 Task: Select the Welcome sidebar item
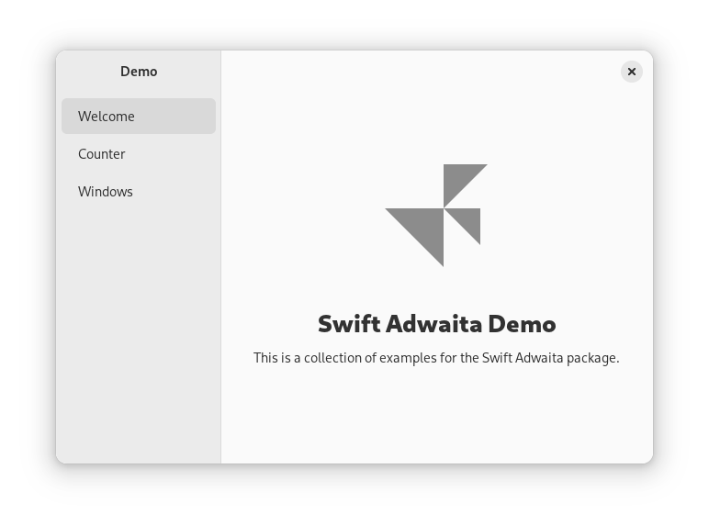(138, 117)
